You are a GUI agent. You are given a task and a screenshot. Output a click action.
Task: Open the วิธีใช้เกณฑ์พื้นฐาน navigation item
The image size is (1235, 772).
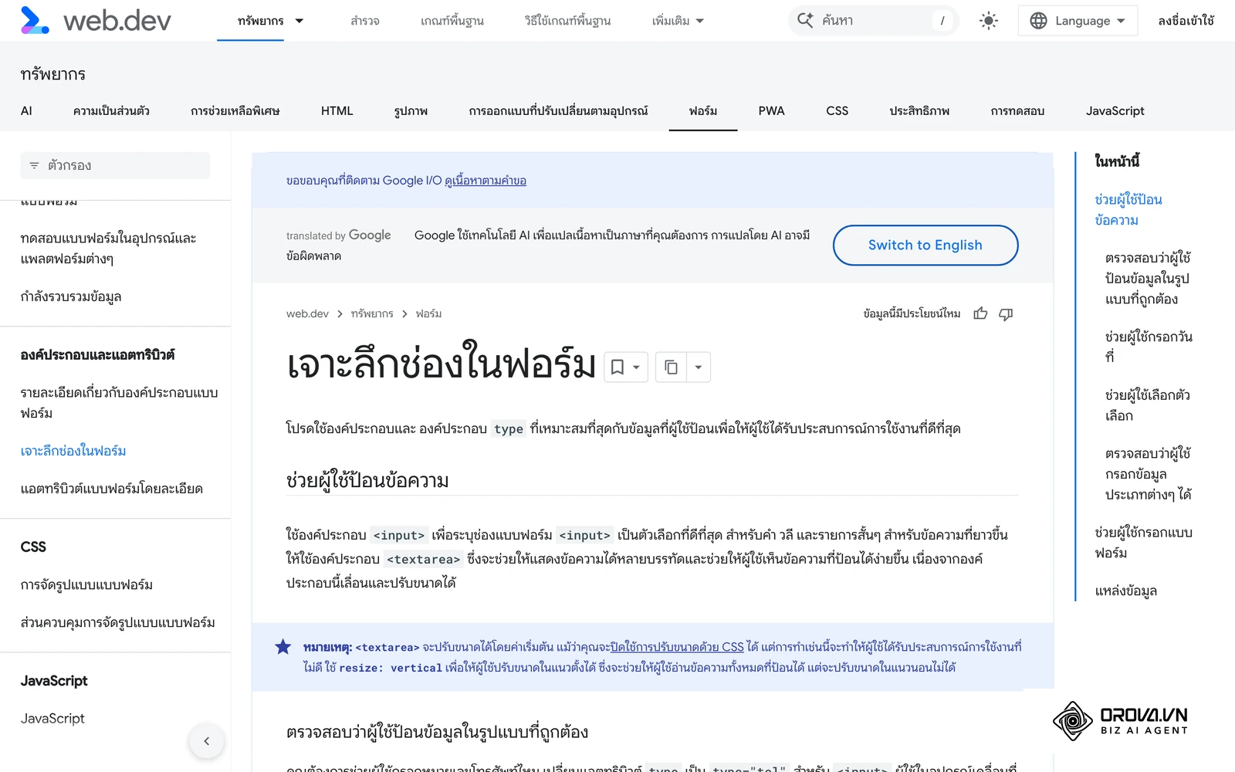(x=567, y=21)
